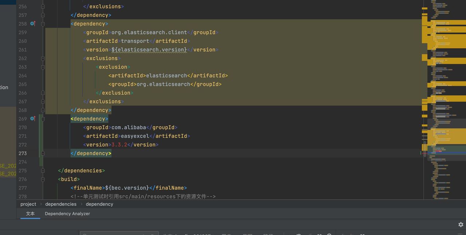Collapse the dependency block starting at line 258
This screenshot has height=235, width=466.
[43, 23]
